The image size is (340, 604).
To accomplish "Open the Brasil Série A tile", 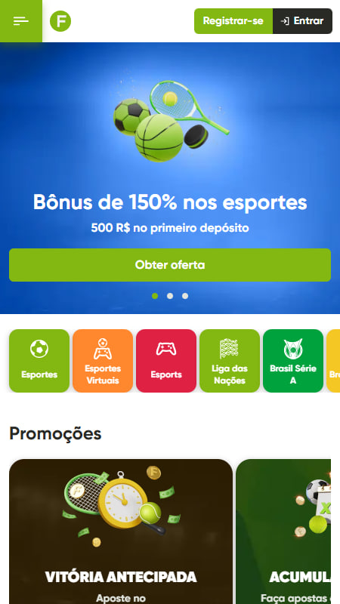I will pyautogui.click(x=293, y=361).
